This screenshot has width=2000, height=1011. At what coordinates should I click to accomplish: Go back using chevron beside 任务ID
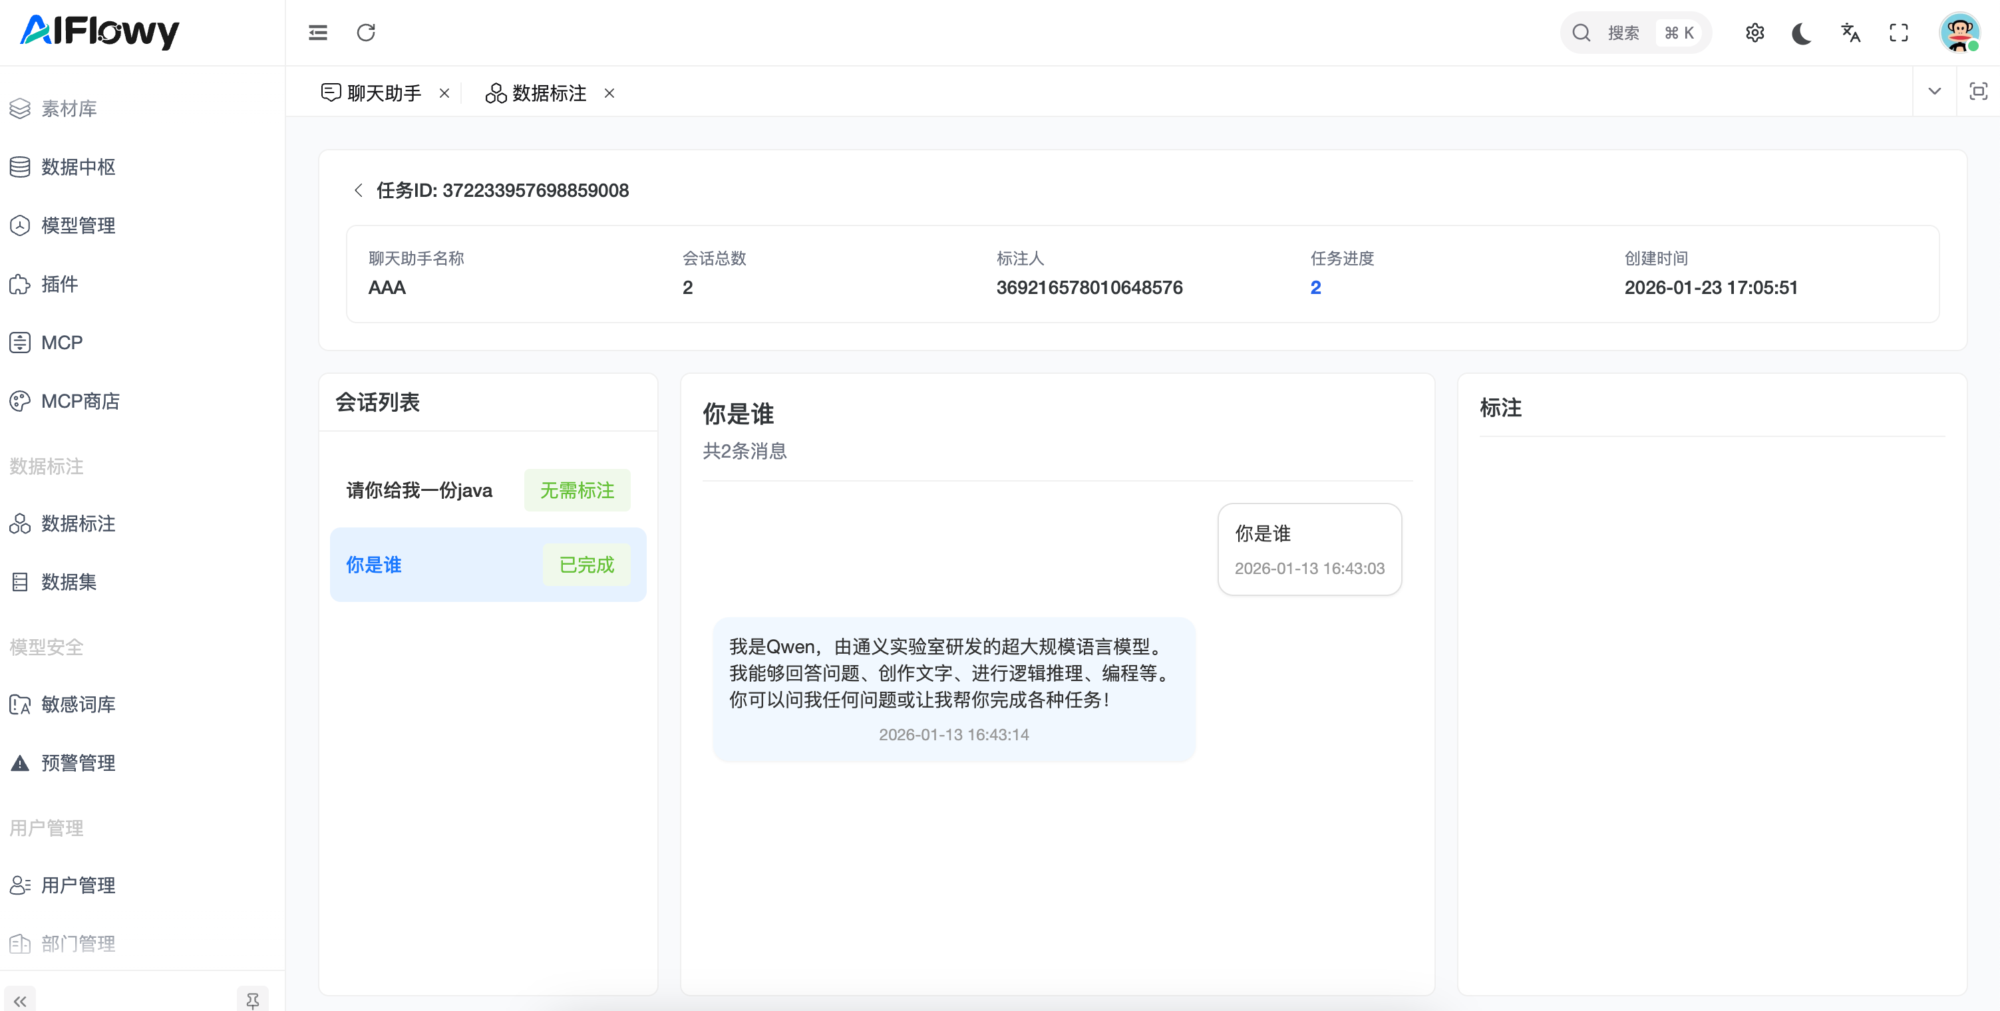(x=358, y=190)
